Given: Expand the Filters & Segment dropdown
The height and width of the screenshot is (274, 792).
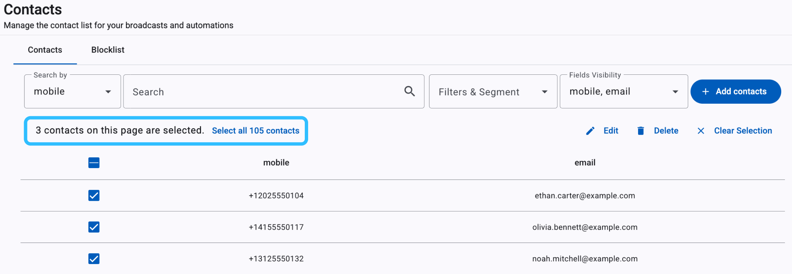Looking at the screenshot, I should click(493, 91).
